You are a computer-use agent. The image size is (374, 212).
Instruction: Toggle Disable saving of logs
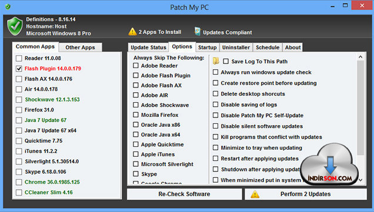pyautogui.click(x=215, y=105)
